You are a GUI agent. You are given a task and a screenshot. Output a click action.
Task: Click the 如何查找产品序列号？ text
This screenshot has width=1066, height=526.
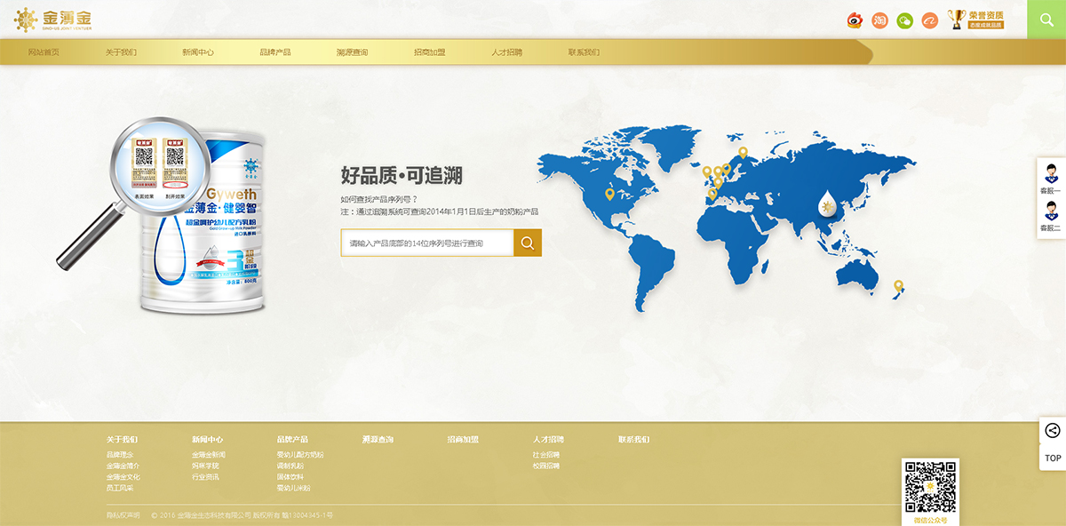pyautogui.click(x=378, y=199)
